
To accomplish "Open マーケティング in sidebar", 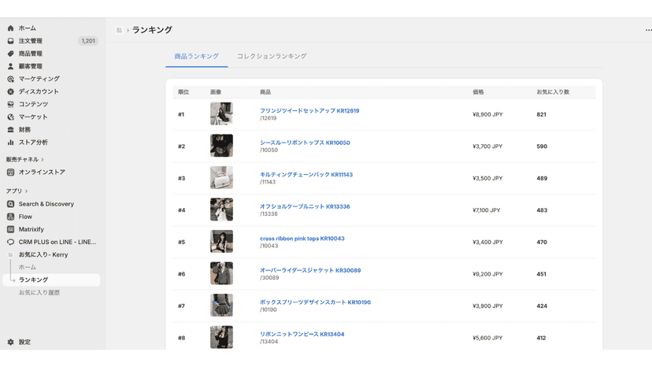I will tap(39, 79).
